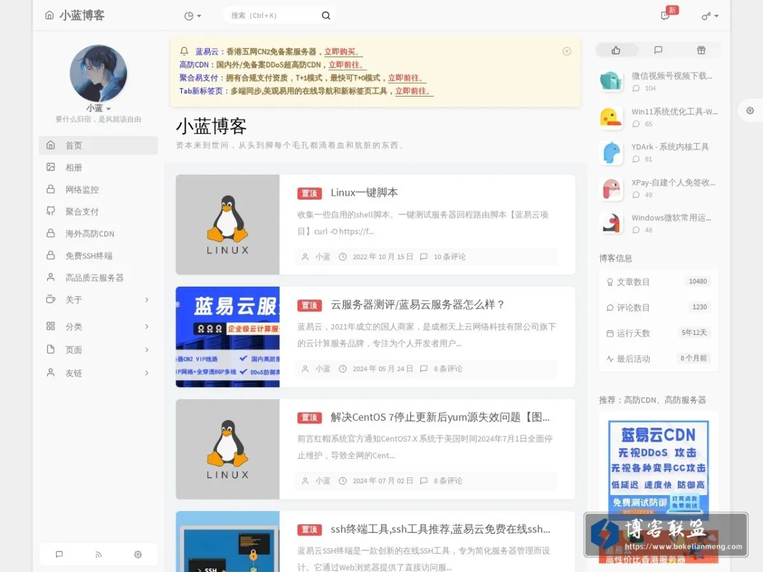Click the GitHub-style icon beside 聚合支付
The width and height of the screenshot is (763, 572).
[51, 210]
